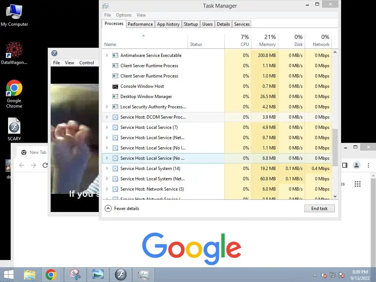
Task: Open Chrome's three-dot menu
Action: [x=368, y=165]
